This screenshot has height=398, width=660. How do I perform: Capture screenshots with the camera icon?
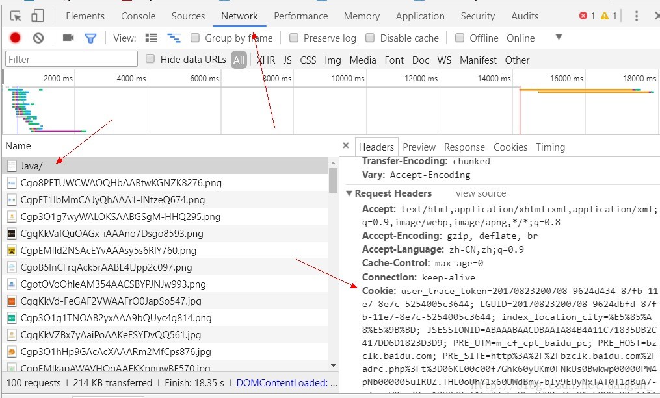[68, 38]
